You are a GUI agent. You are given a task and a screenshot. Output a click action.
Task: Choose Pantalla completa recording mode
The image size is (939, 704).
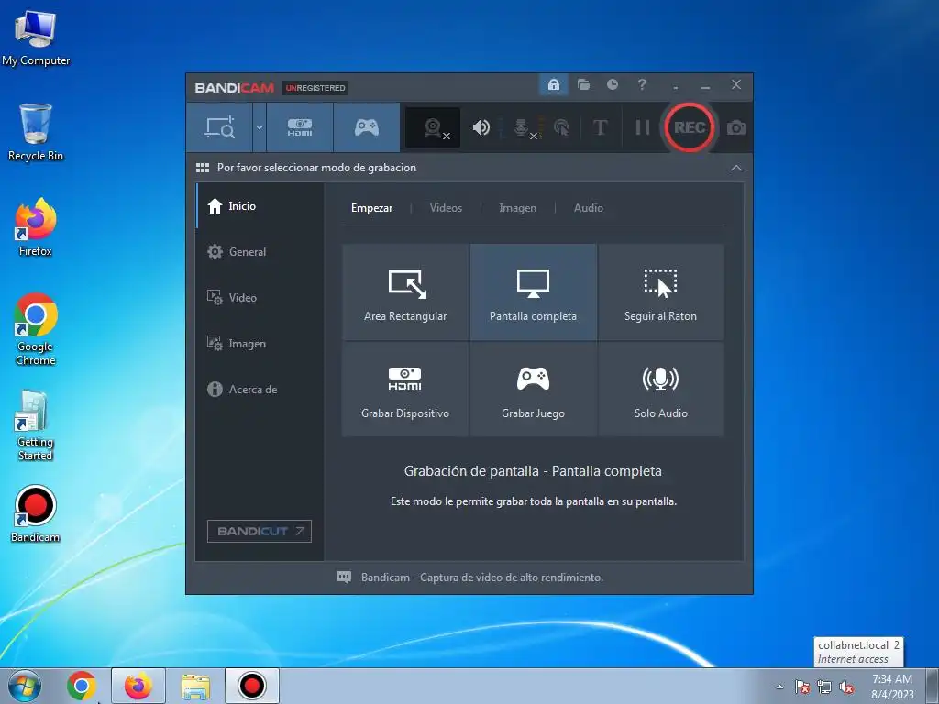(533, 292)
